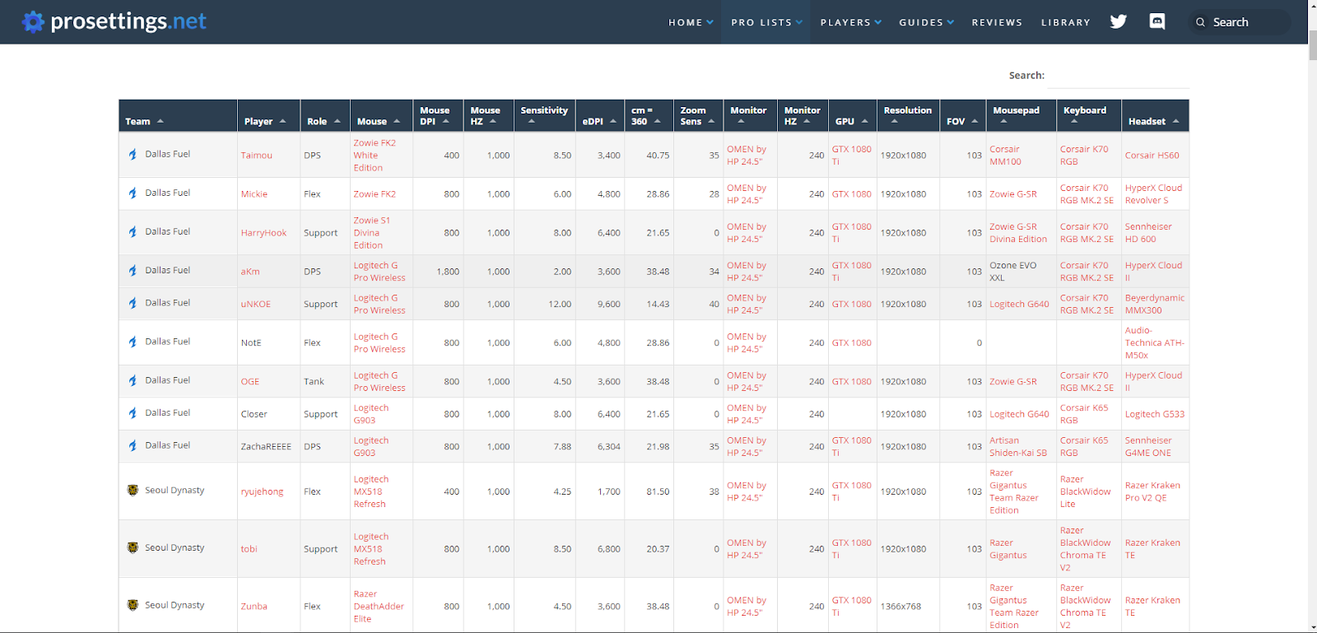Viewport: 1317px width, 633px height.
Task: Select the 12.00 sensitivity value
Action: pos(560,304)
